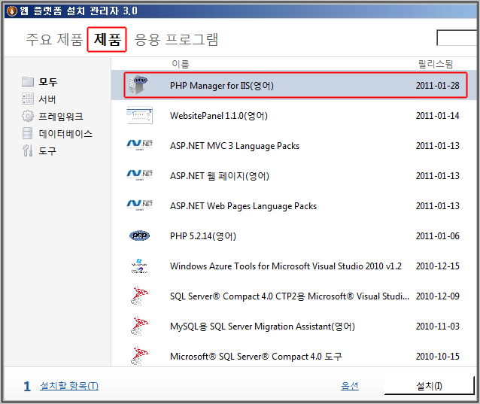480x404 pixels.
Task: Click the ASP.NET Web Pages Language Packs icon
Action: pos(140,205)
